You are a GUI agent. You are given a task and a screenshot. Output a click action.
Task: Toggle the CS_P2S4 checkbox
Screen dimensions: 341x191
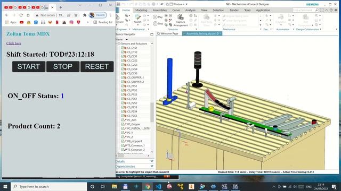pos(123,111)
